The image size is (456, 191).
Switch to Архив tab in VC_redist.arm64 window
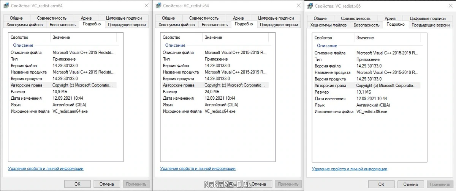[86, 18]
